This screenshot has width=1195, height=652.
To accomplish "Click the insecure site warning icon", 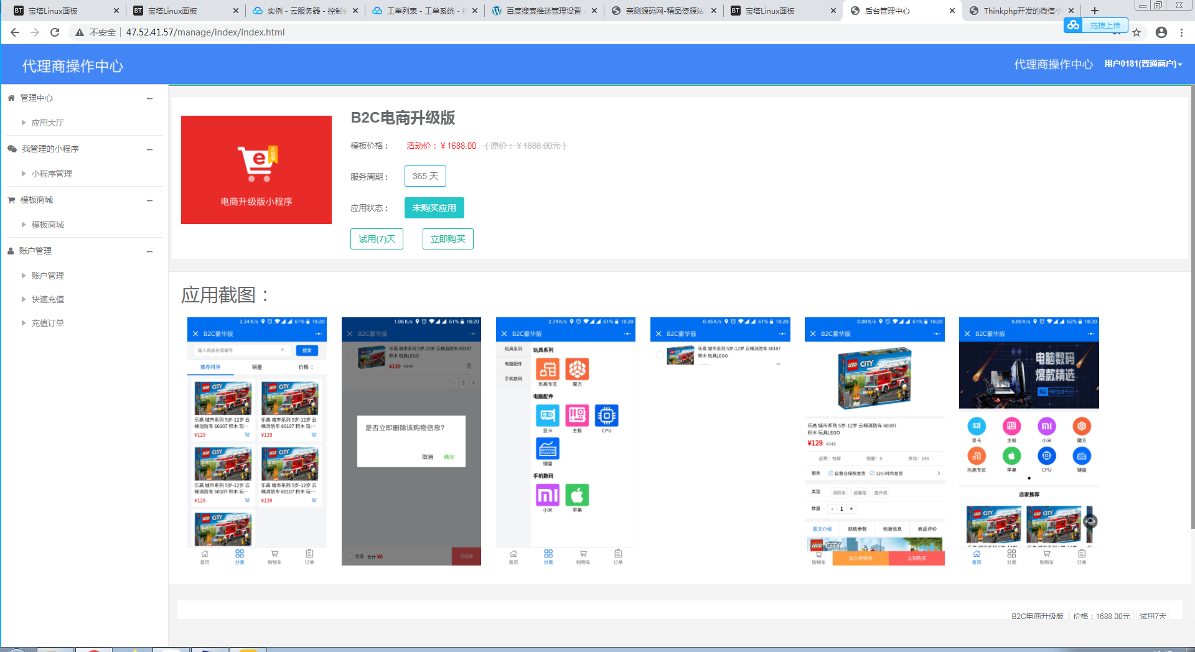I will click(80, 32).
